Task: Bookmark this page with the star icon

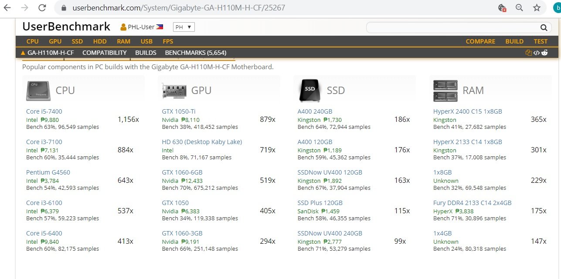Action: pyautogui.click(x=537, y=8)
